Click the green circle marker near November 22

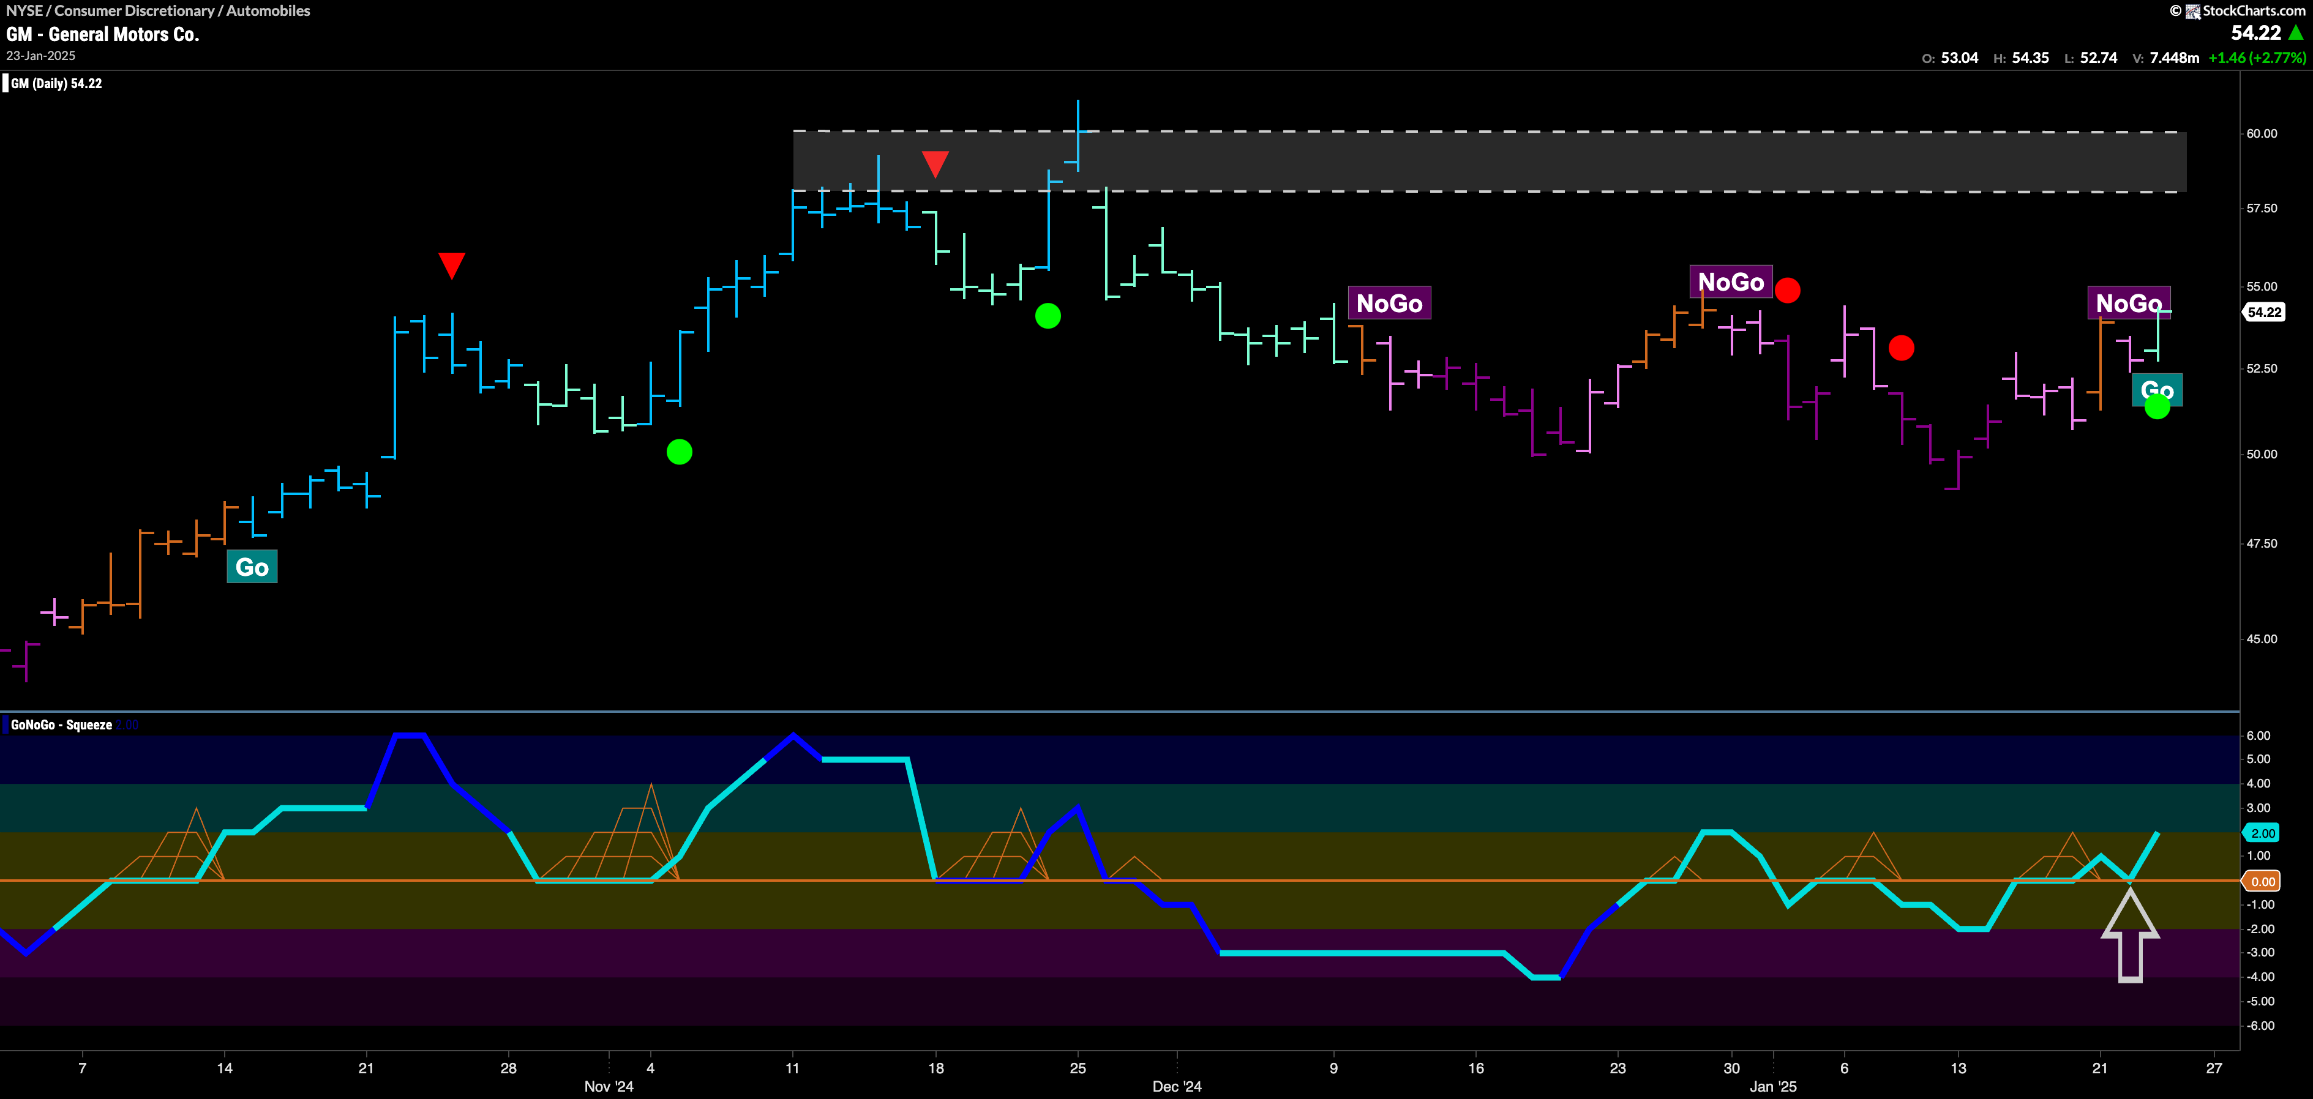[1048, 316]
